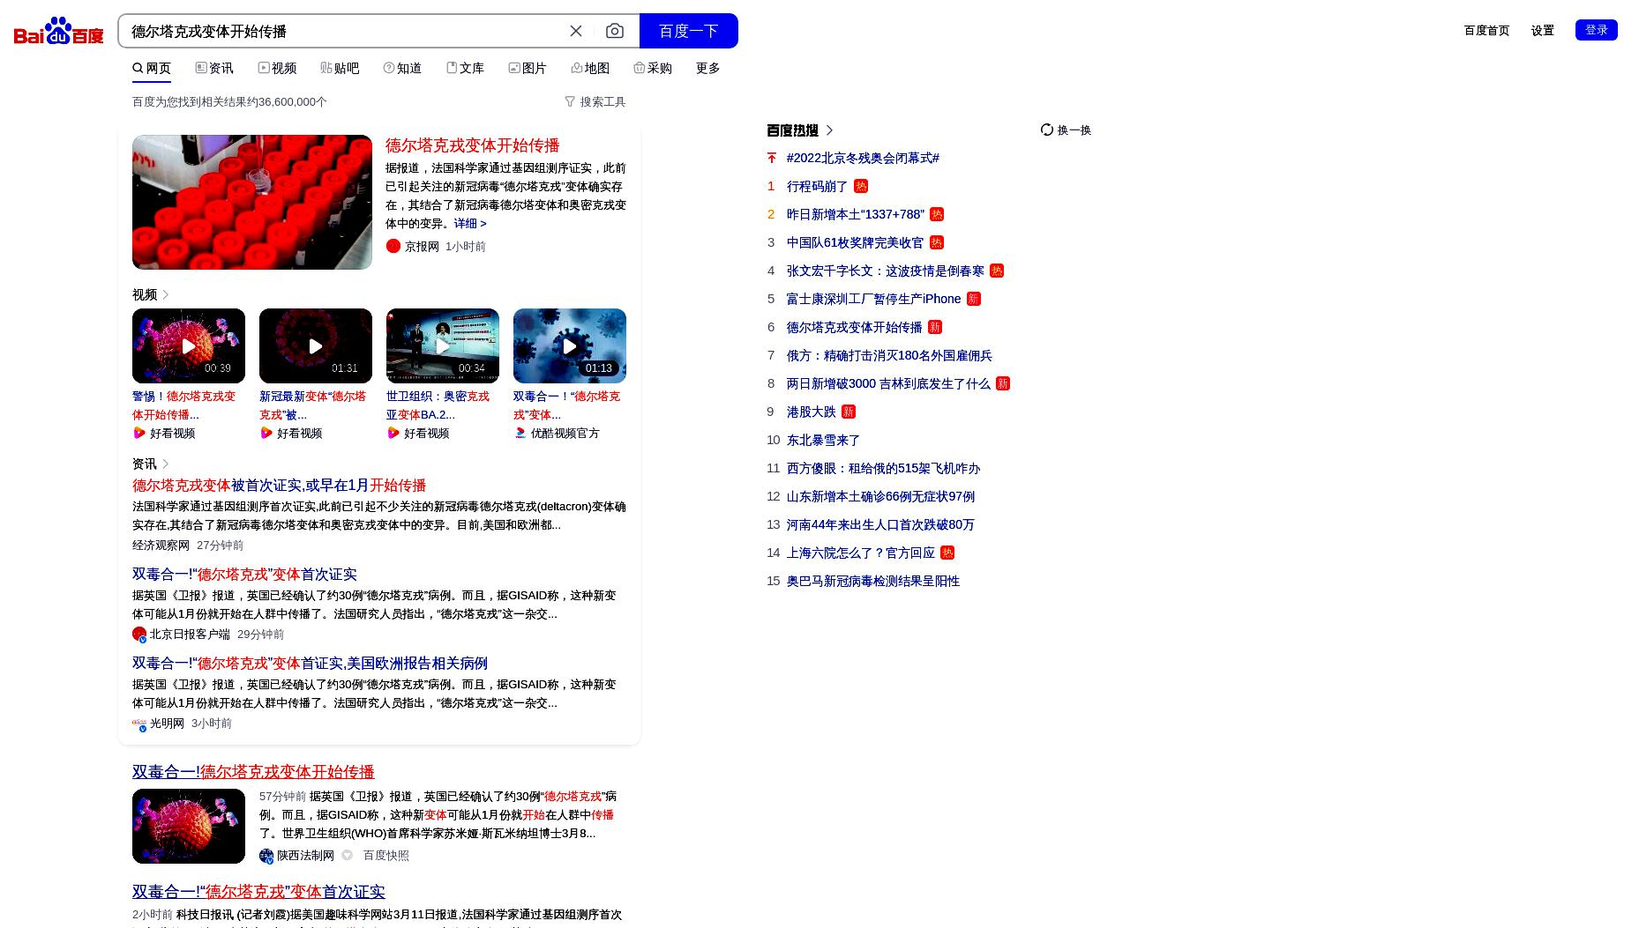Image resolution: width=1639 pixels, height=928 pixels.
Task: Open 搜索工具 filter options
Action: point(595,102)
